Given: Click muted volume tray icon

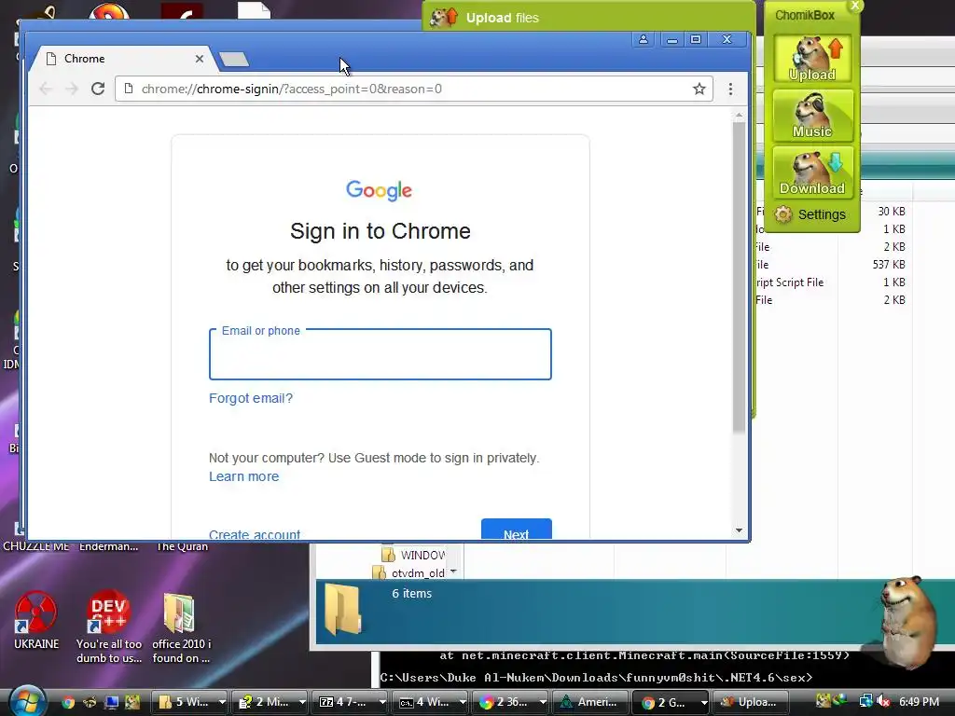Looking at the screenshot, I should [x=883, y=702].
